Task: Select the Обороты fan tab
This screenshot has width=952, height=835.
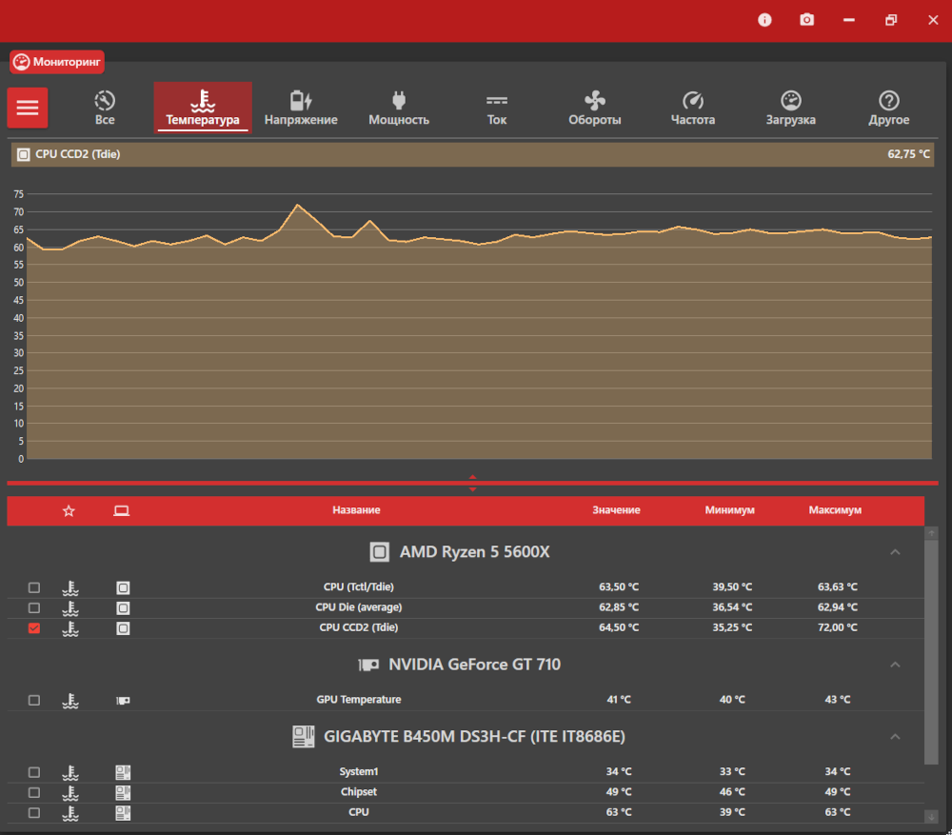Action: click(594, 108)
